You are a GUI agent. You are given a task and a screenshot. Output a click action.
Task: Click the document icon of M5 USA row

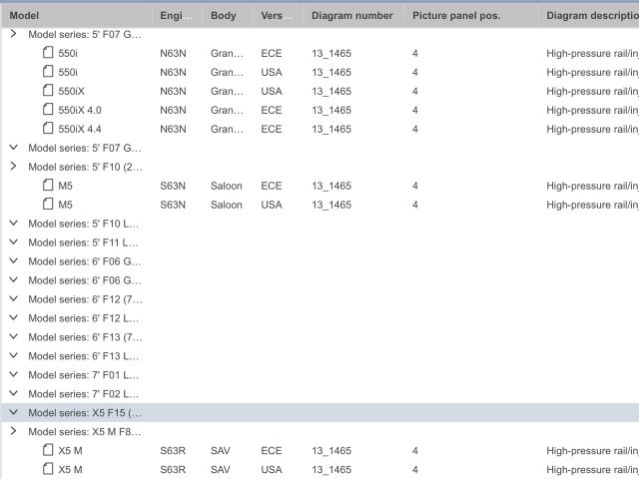(x=48, y=205)
